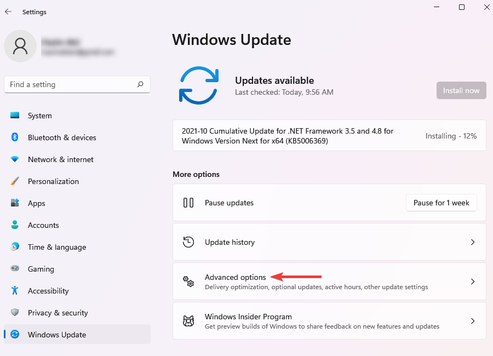The image size is (493, 356).
Task: Click the Time & language globe icon
Action: (x=15, y=246)
